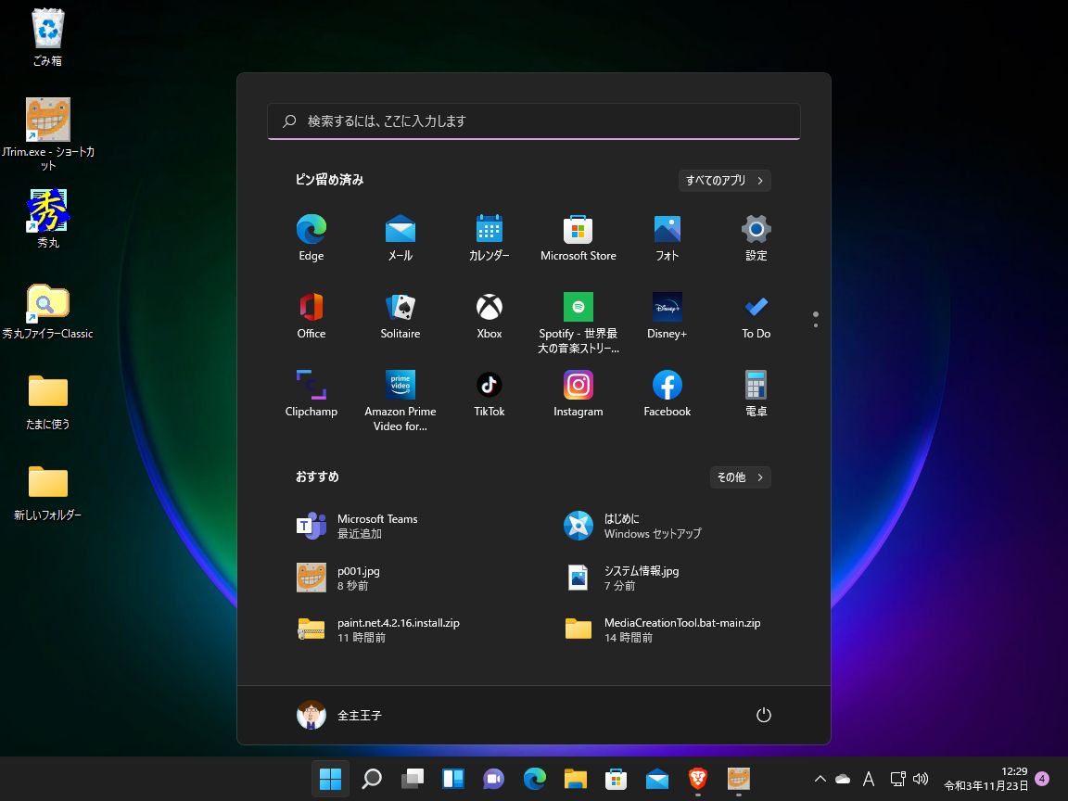Open notifications badge showing 4
Viewport: 1068px width, 801px height.
pos(1041,779)
